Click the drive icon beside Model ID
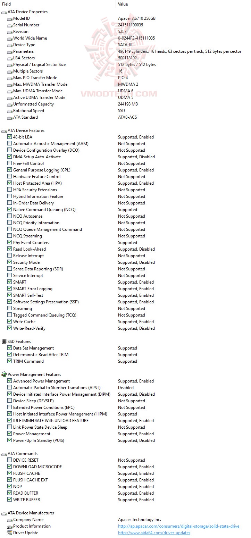Screen dimensions: 251x538 pyautogui.click(x=10, y=18)
